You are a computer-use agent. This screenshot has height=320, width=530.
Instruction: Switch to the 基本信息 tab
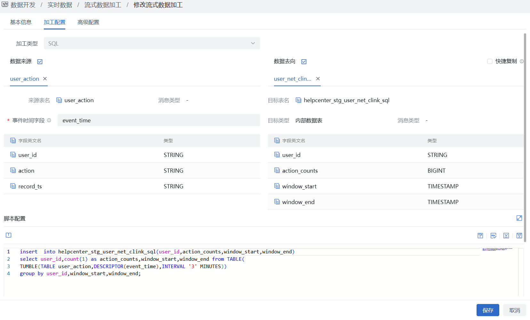coord(21,22)
